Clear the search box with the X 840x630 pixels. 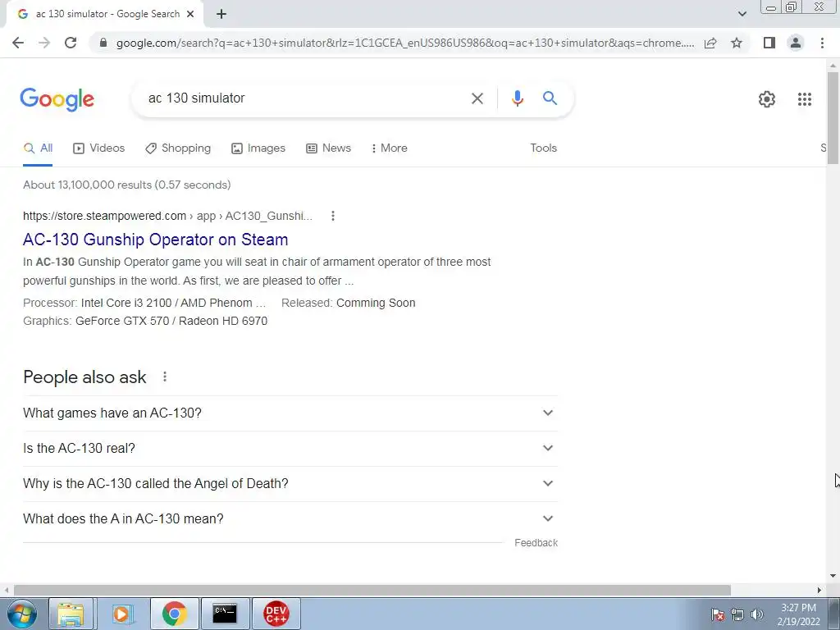[477, 98]
